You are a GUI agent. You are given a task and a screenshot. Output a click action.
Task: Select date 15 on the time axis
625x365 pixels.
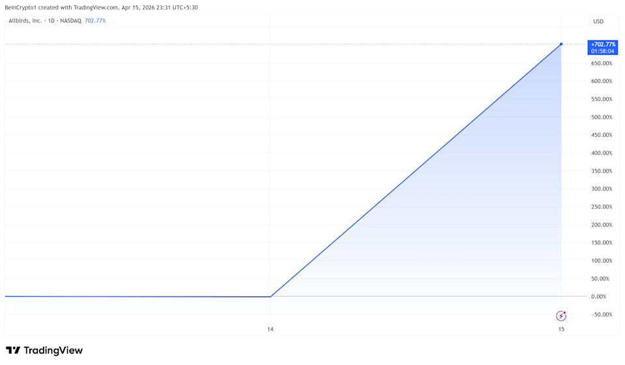point(561,329)
